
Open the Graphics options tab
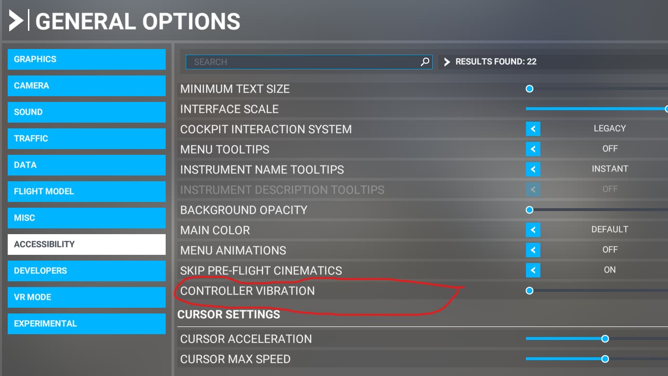coord(87,59)
